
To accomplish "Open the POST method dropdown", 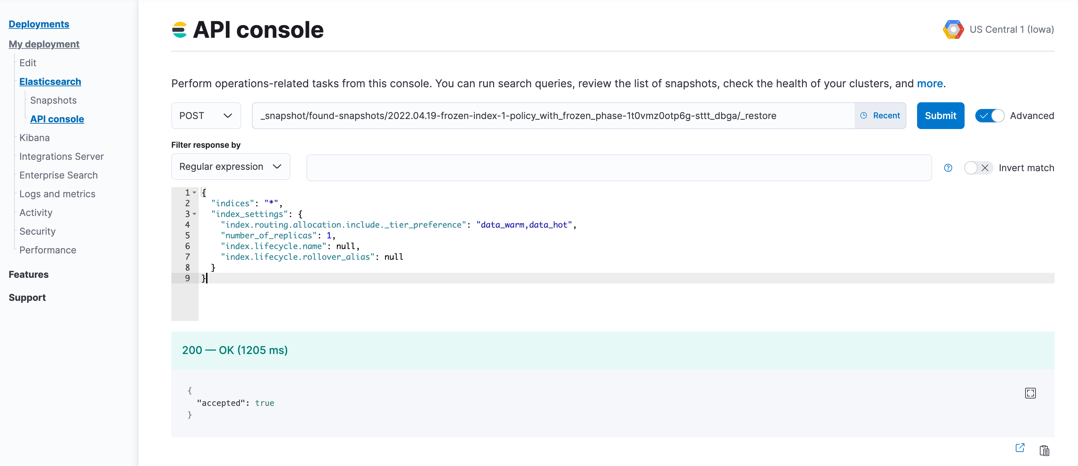I will point(205,116).
